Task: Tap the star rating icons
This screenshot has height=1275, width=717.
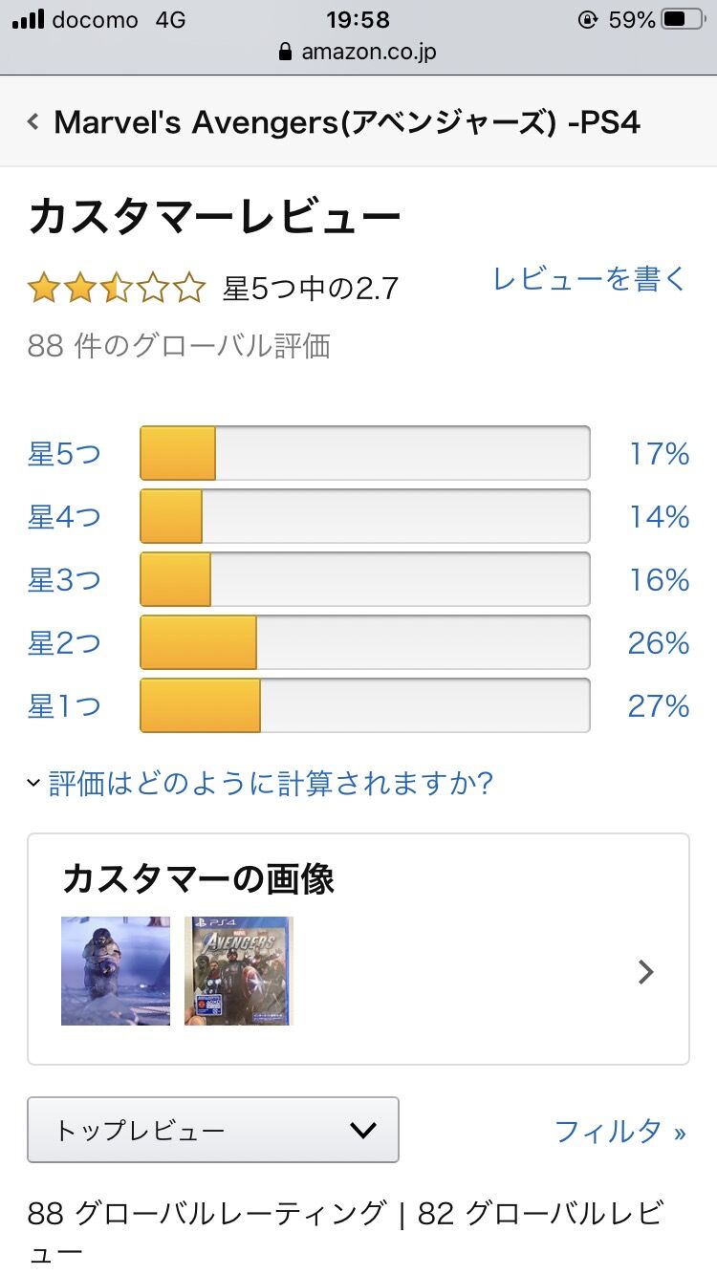Action: 117,288
